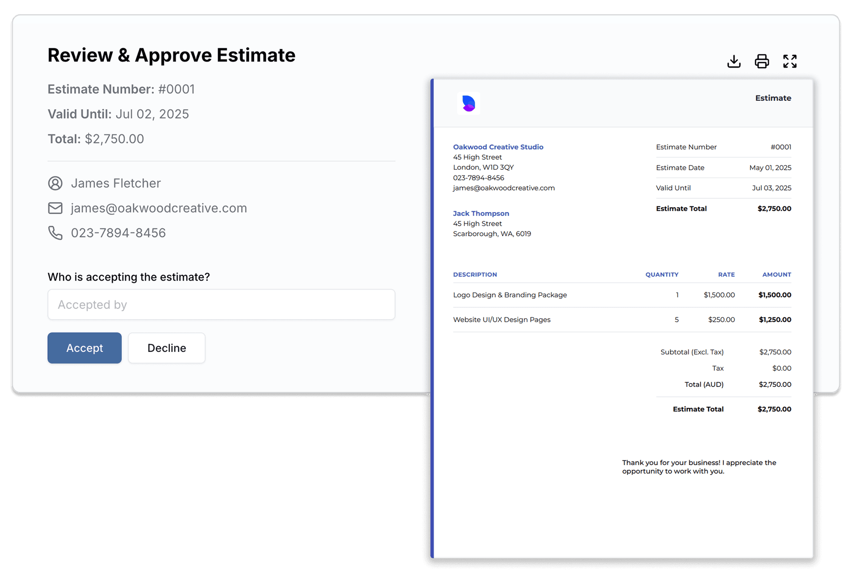Click the Total (AUD) label
Screen dimensions: 859x573
[704, 385]
